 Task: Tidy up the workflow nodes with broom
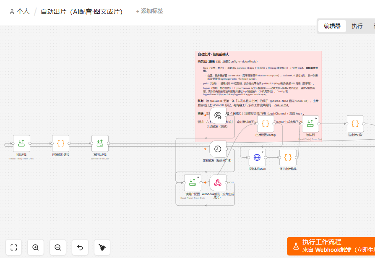[102, 247]
